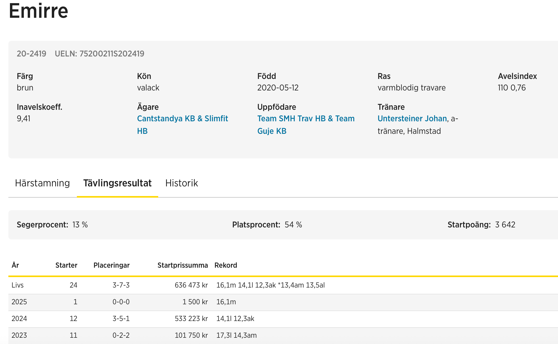
Task: Click the Platsprocent 54 % value
Action: 293,225
